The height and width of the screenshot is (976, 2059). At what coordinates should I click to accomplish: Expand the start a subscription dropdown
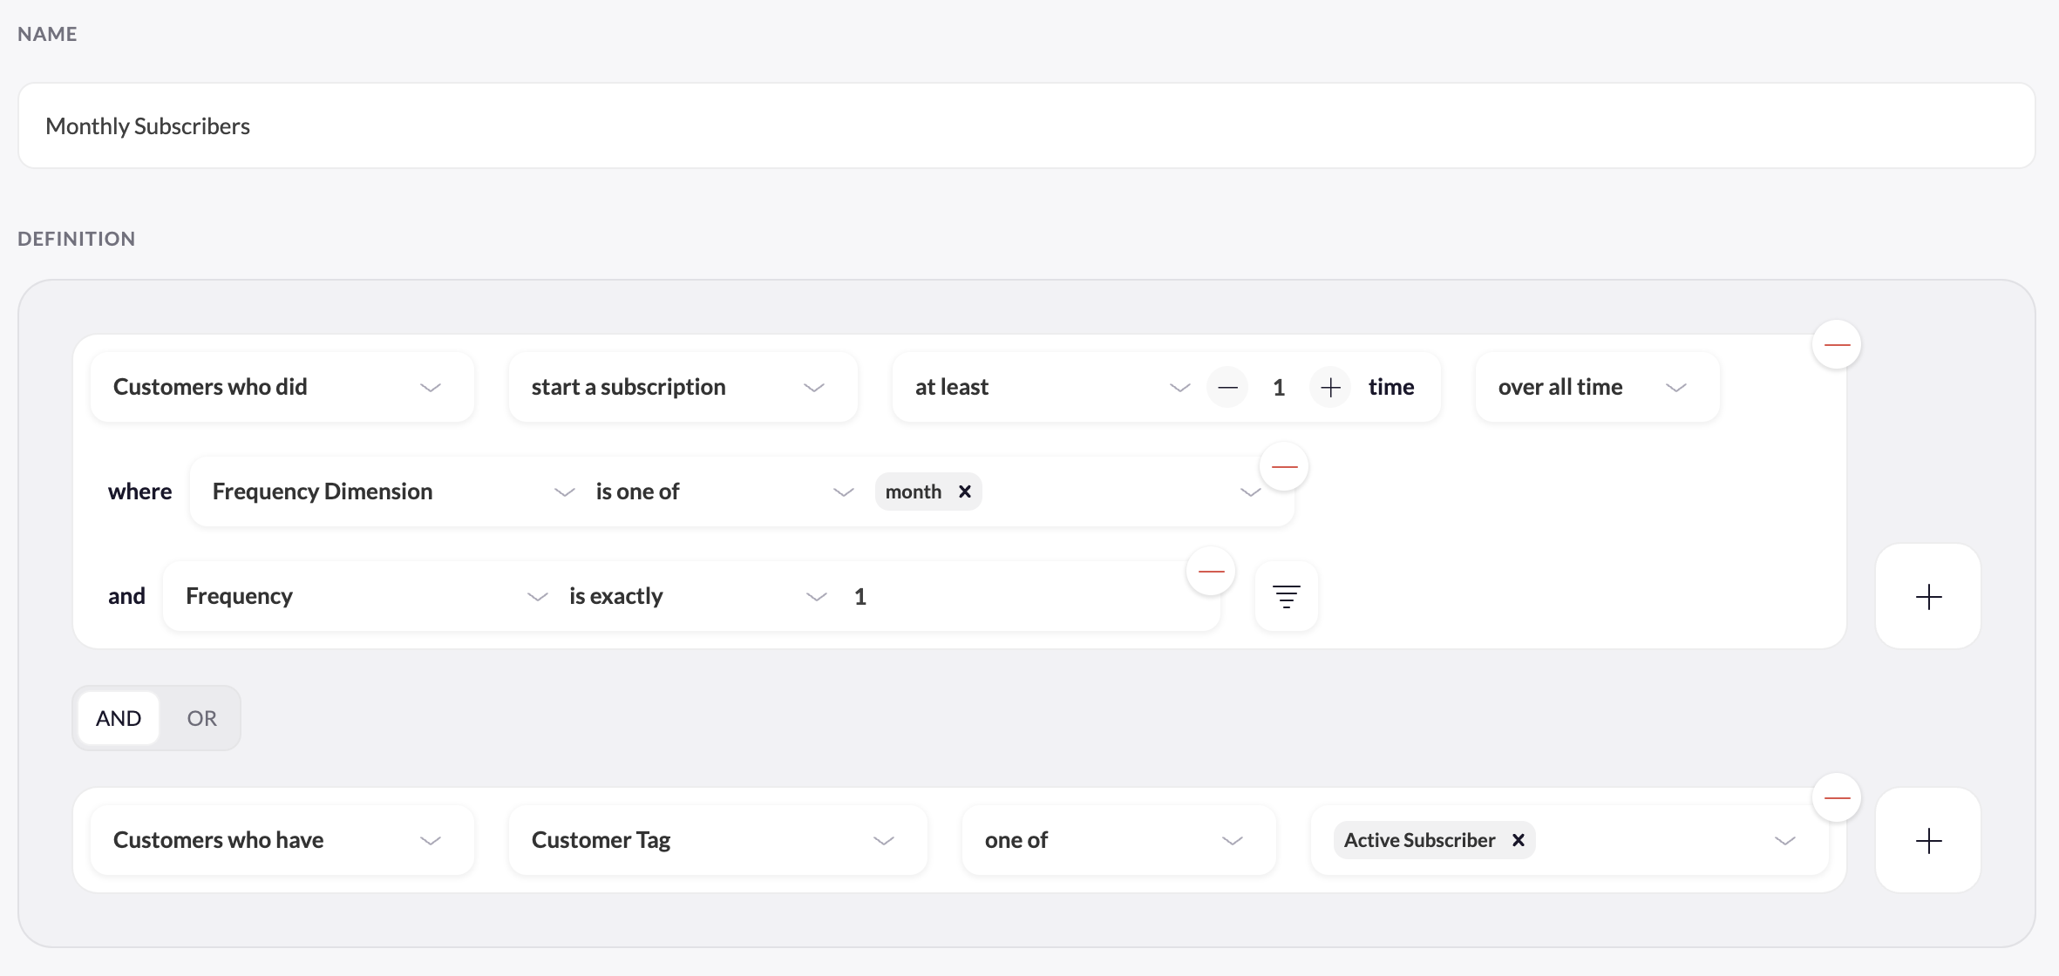[x=682, y=388]
